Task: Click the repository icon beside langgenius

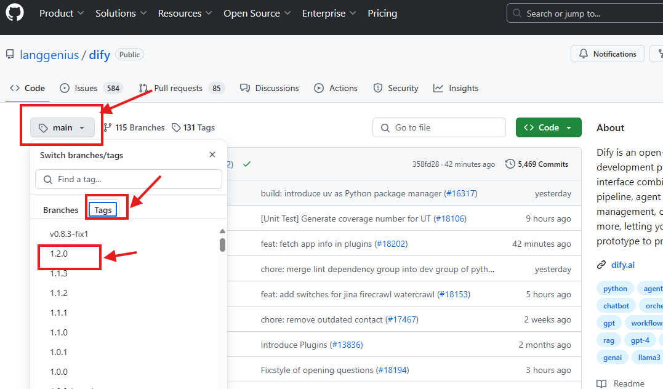Action: pos(10,55)
